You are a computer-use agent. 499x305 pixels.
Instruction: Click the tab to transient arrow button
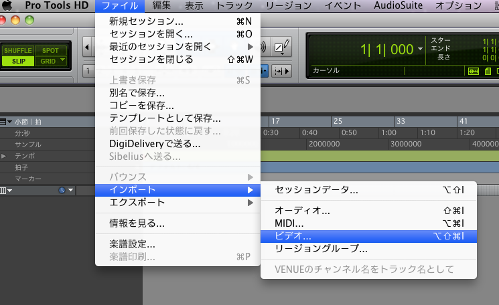282,71
